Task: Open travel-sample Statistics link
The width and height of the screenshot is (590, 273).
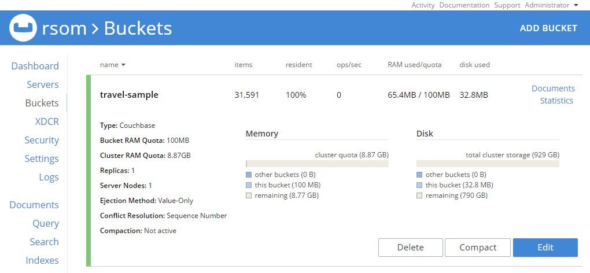Action: (556, 101)
